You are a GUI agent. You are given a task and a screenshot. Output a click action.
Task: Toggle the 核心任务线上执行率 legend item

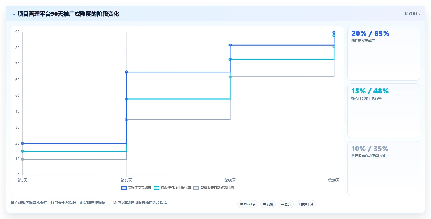tap(172, 188)
